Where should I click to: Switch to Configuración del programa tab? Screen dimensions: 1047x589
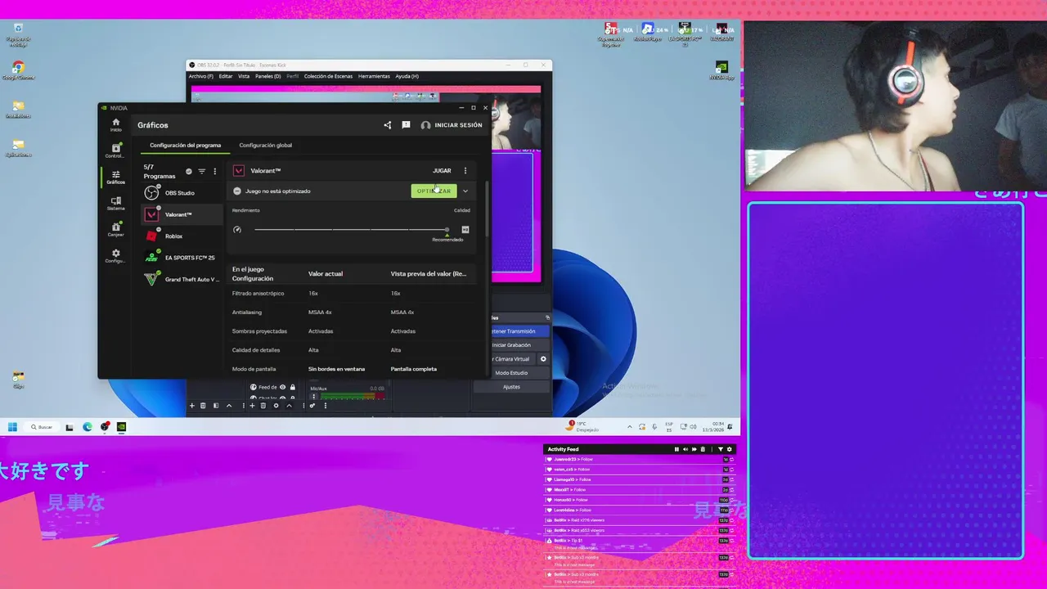(x=185, y=145)
